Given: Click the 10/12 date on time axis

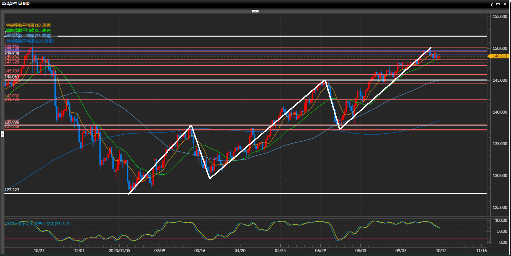Looking at the screenshot, I should point(441,250).
